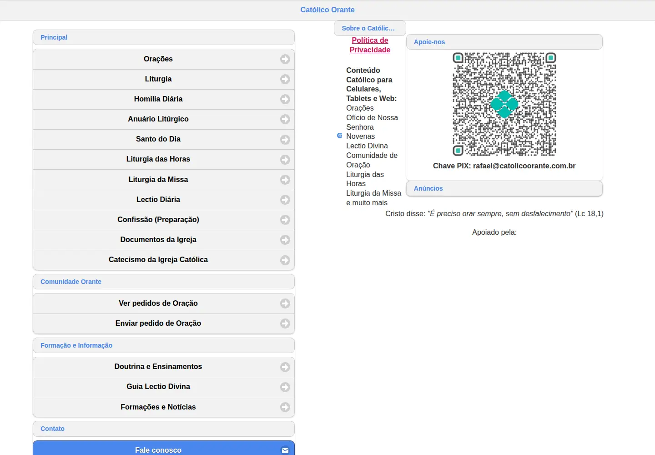The image size is (655, 455).
Task: Click the "Apoiado pela:" text
Action: click(494, 233)
